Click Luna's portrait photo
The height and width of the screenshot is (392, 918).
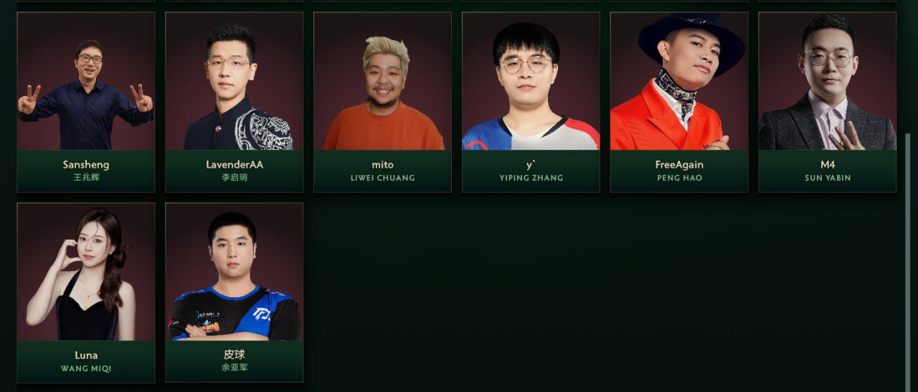86,272
